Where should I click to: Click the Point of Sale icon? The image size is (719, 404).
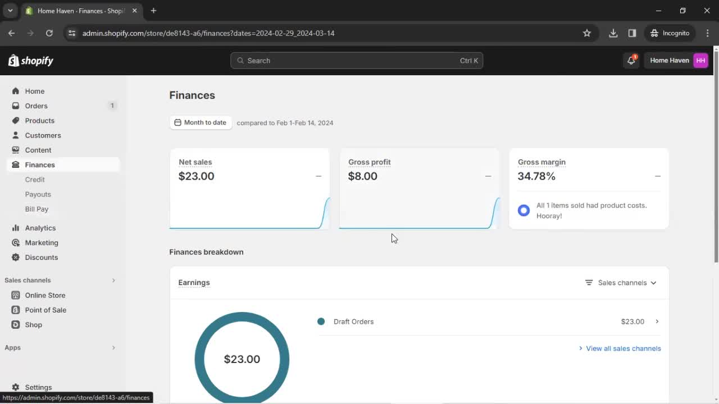(15, 310)
